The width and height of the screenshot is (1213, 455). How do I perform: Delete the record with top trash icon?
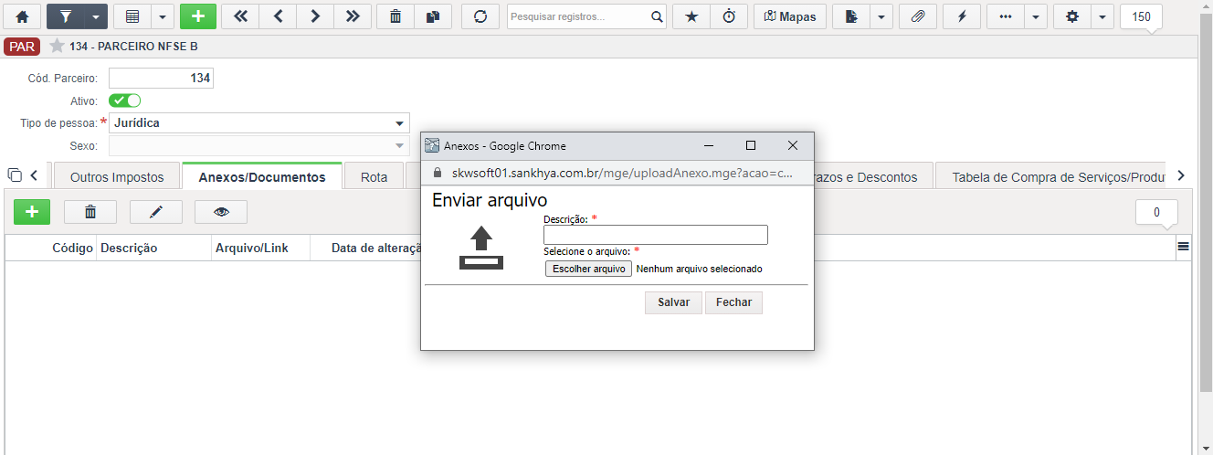pyautogui.click(x=395, y=16)
